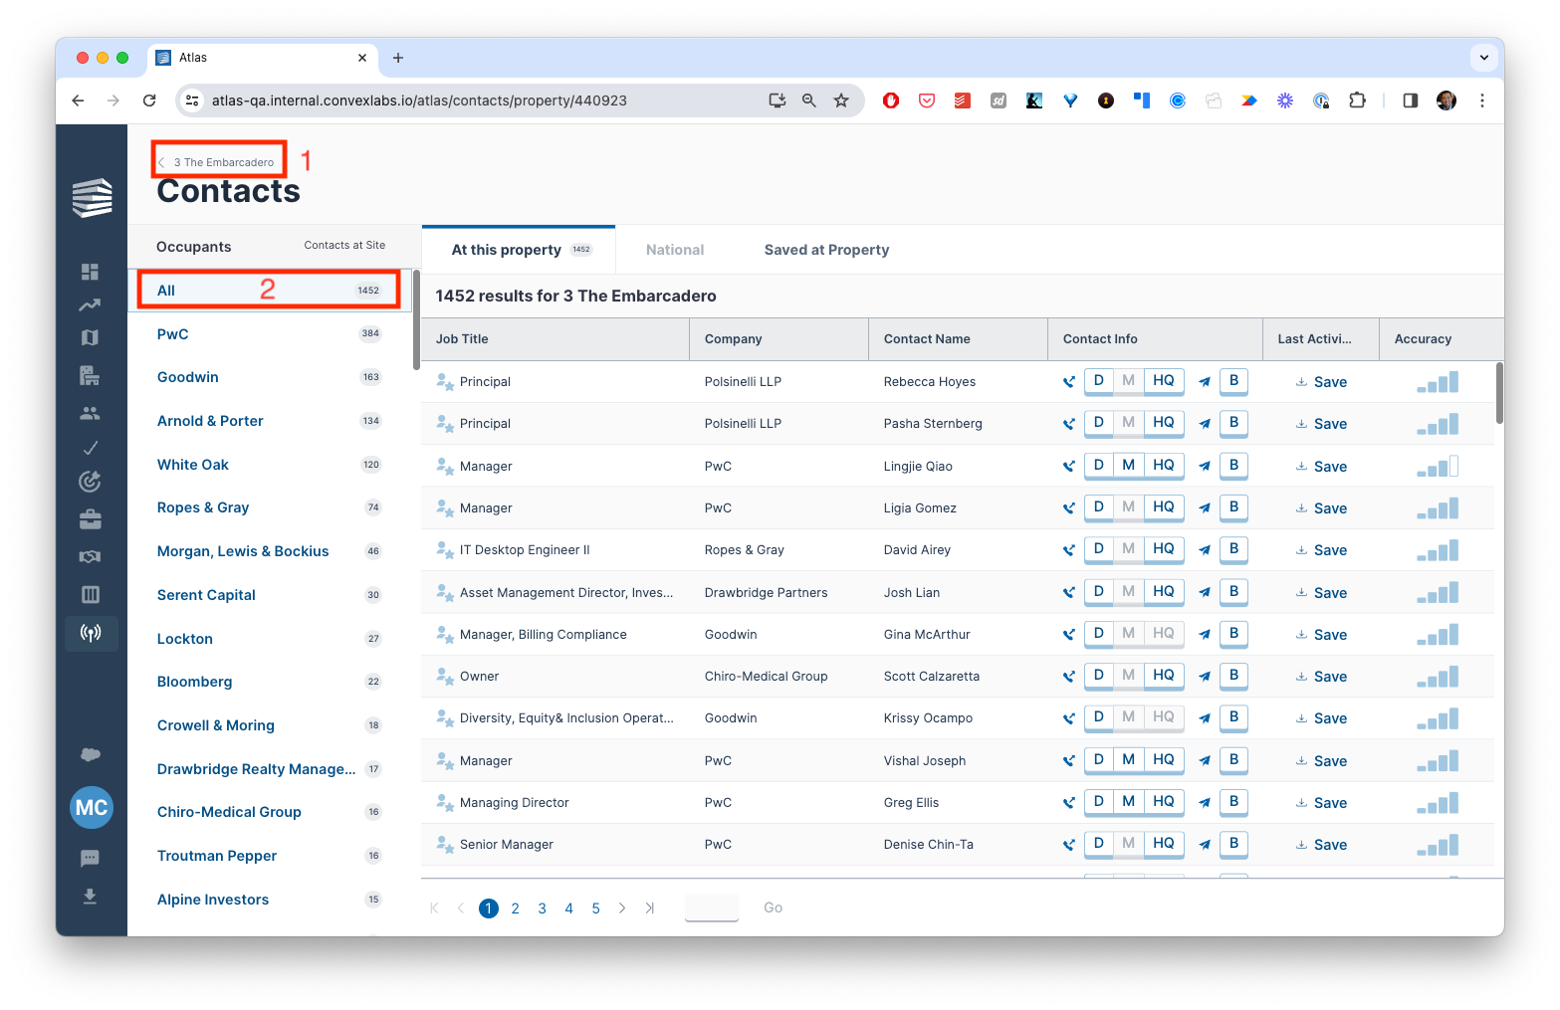Go to next page with right chevron
The height and width of the screenshot is (1010, 1560).
[x=622, y=908]
